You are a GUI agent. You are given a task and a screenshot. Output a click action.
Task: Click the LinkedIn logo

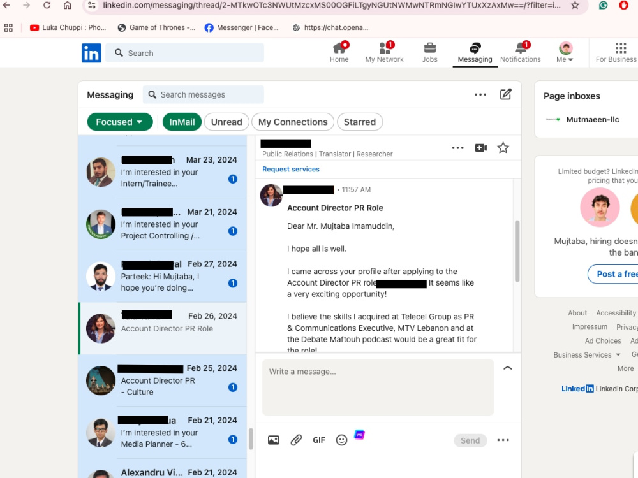pos(91,53)
